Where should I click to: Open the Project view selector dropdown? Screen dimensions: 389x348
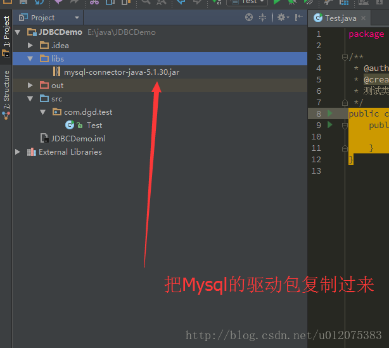77,18
